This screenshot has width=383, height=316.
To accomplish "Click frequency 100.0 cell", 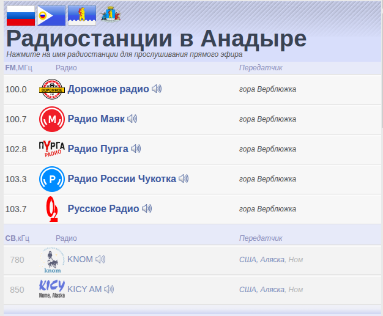I will click(x=16, y=89).
